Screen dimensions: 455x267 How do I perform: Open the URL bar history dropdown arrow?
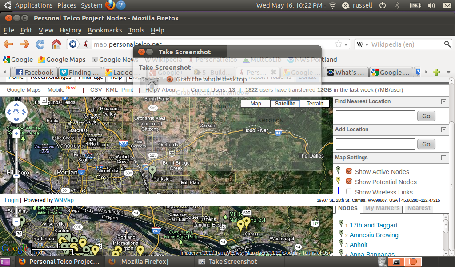tap(346, 44)
